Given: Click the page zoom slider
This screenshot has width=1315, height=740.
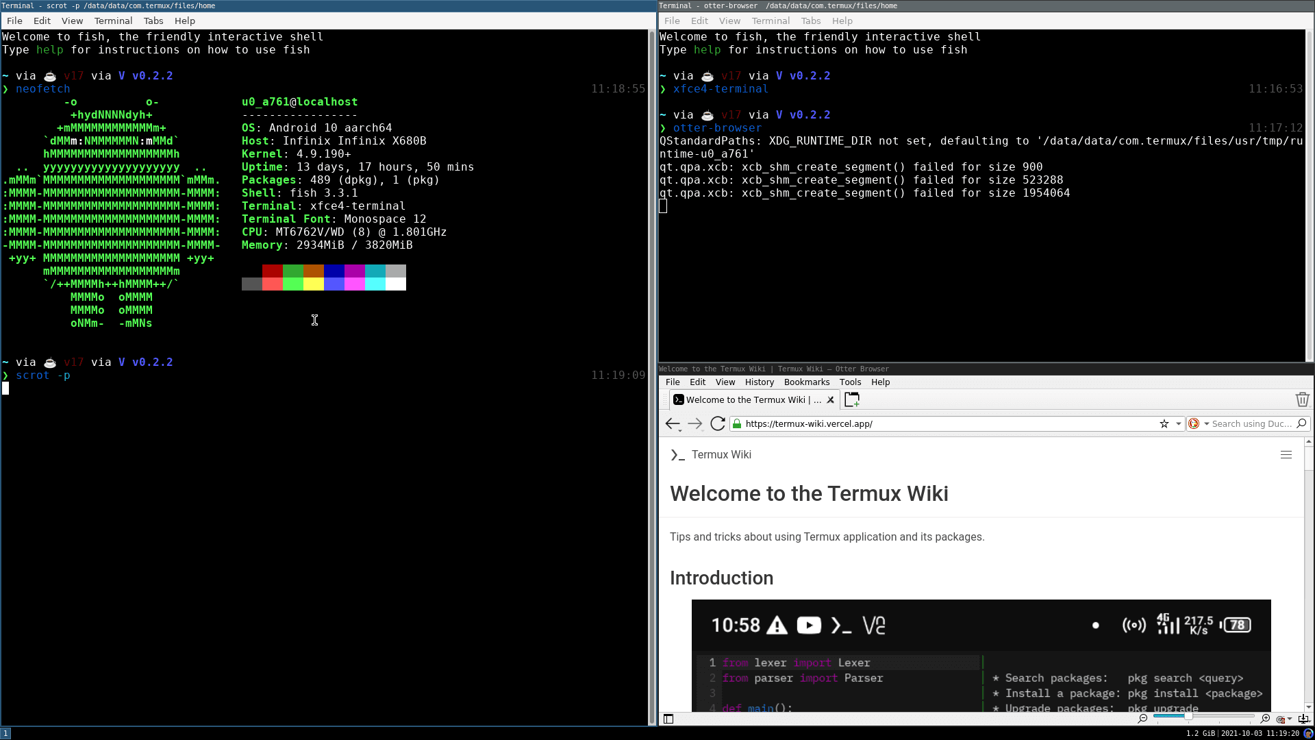Looking at the screenshot, I should point(1203,717).
